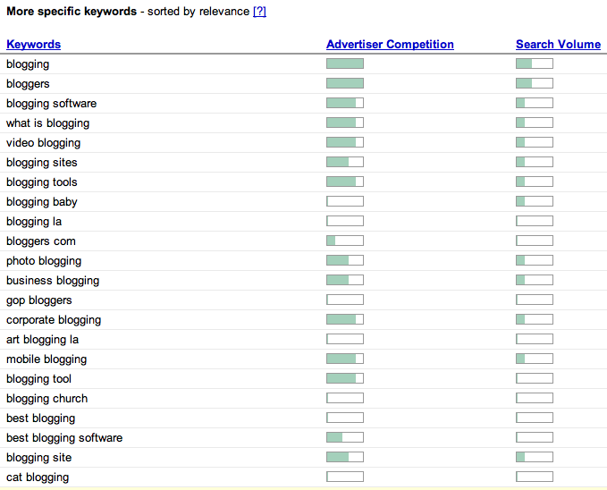607x490 pixels.
Task: Sort by Search Volume column
Action: click(x=558, y=44)
